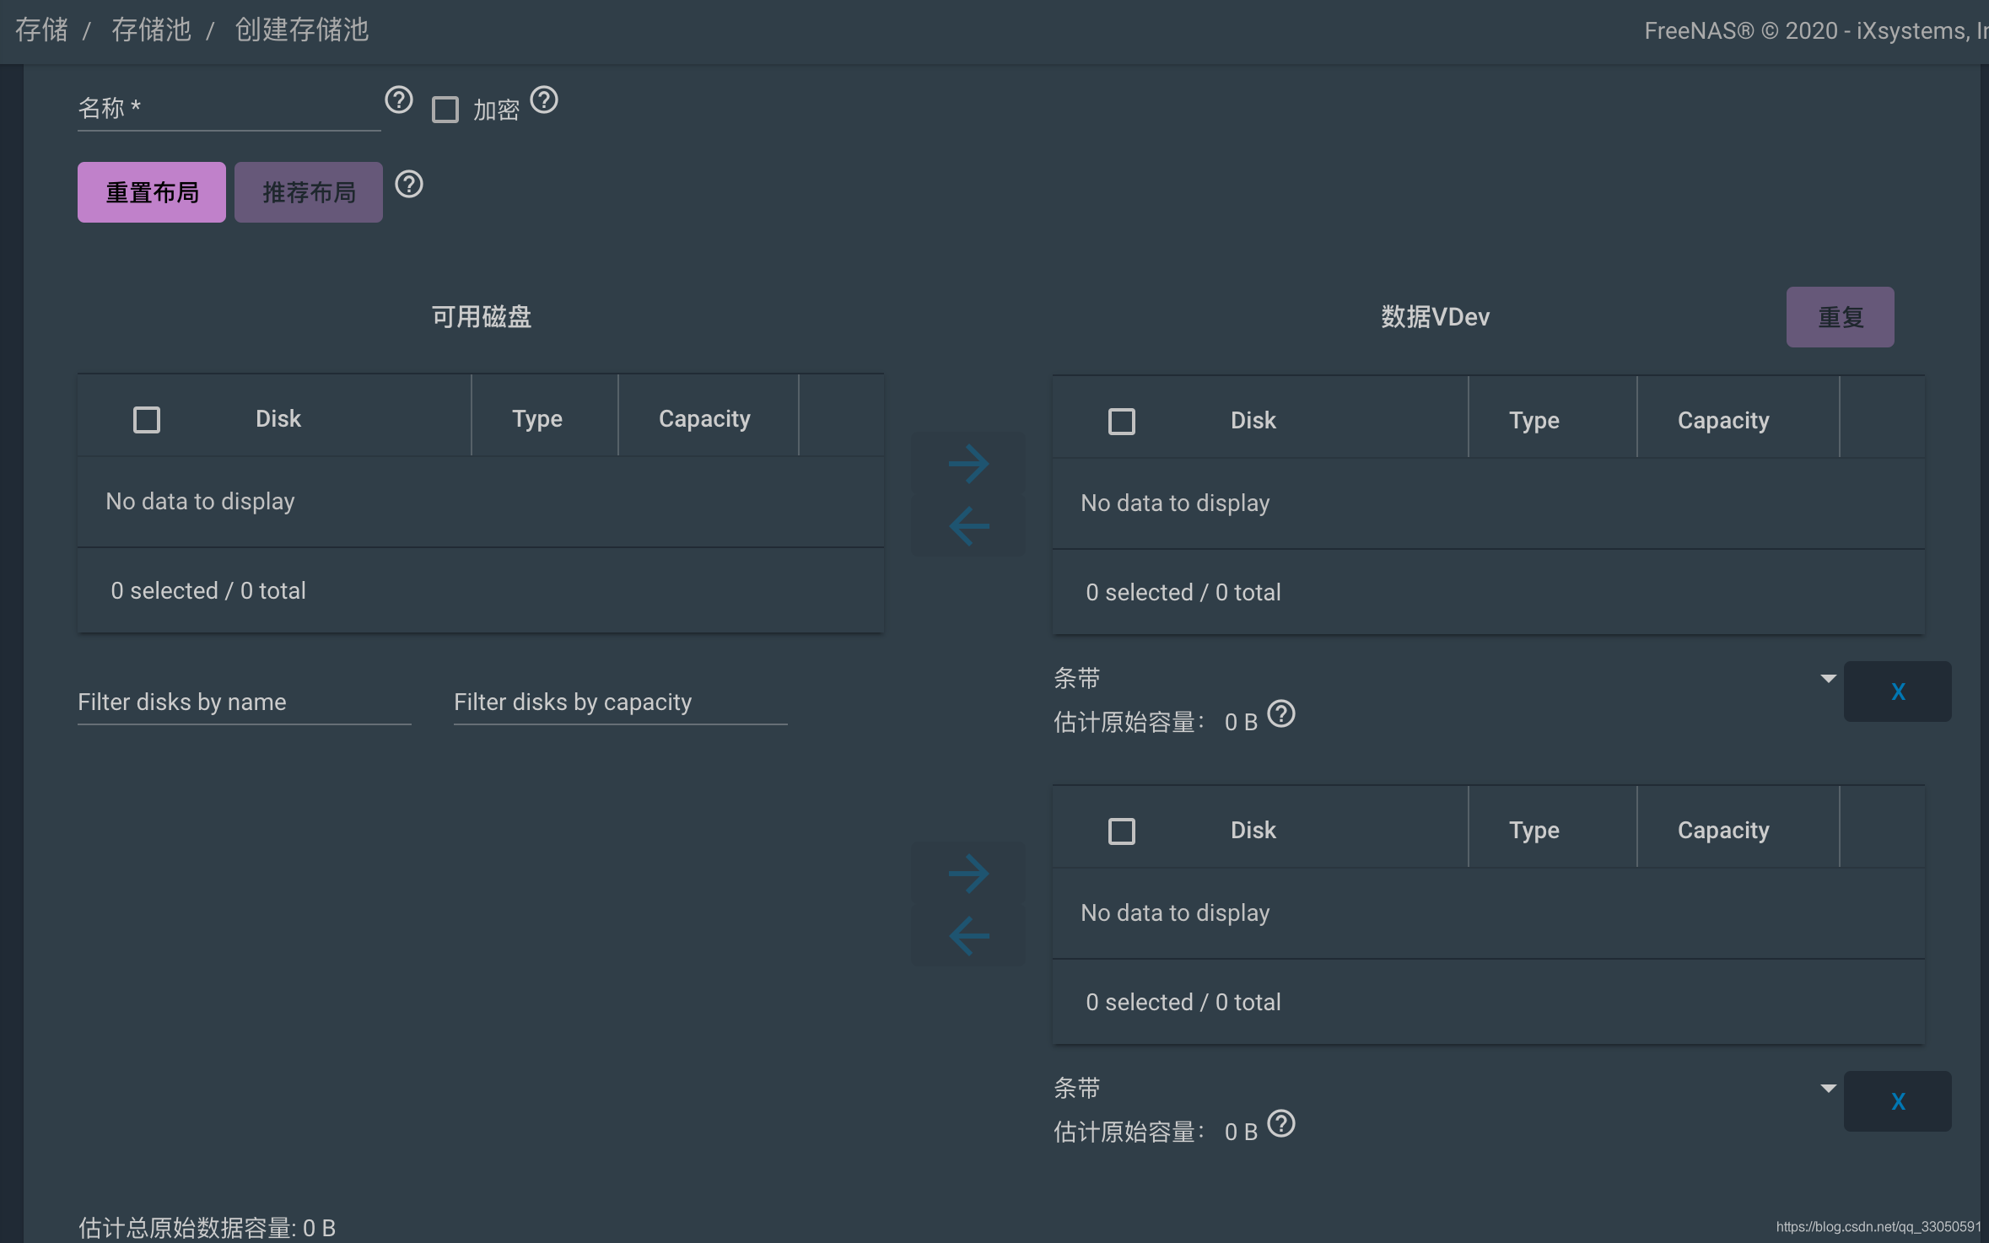Navigate to 存储 via the breadcrumb

[41, 30]
